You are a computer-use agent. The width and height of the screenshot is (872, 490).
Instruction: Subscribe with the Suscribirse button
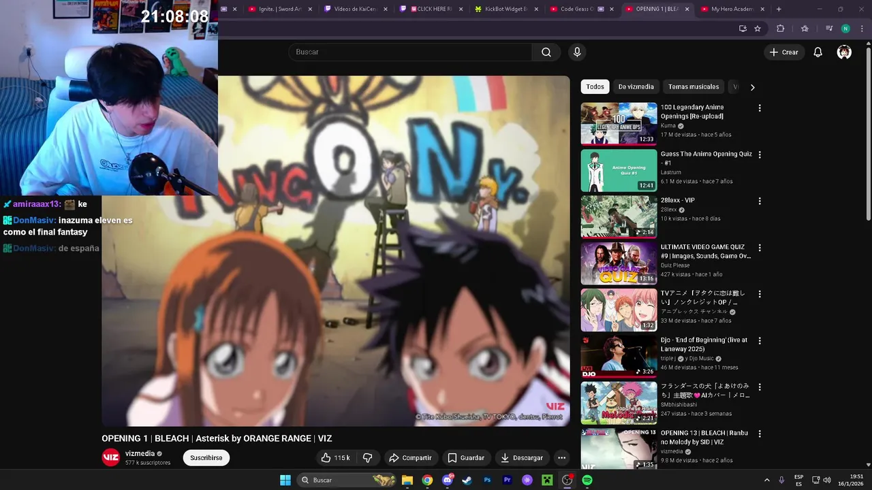pyautogui.click(x=206, y=458)
